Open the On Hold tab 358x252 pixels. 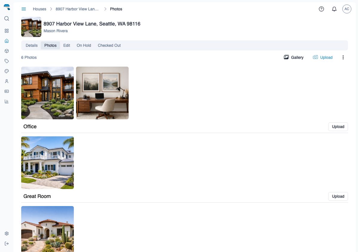pos(84,45)
